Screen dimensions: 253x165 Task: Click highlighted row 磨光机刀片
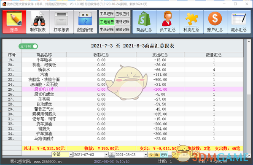(132, 89)
